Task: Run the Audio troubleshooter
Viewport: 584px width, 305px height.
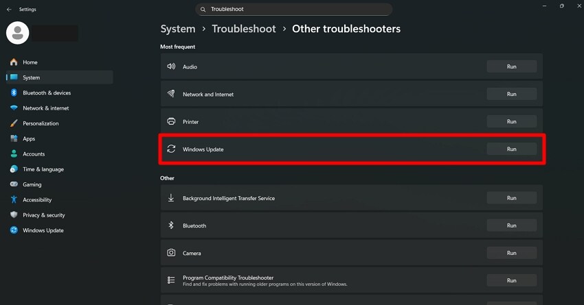Action: [511, 66]
